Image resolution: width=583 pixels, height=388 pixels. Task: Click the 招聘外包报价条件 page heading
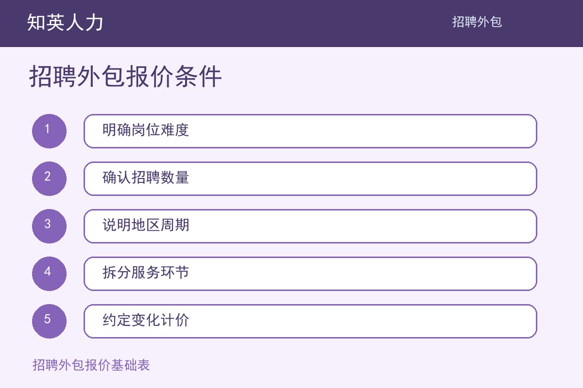pos(126,77)
